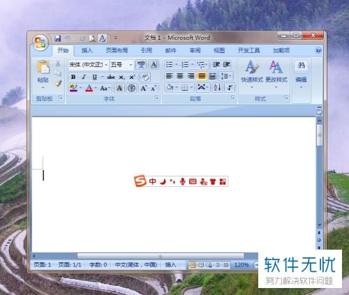Open the 视图 ribbon tab

(x=219, y=50)
